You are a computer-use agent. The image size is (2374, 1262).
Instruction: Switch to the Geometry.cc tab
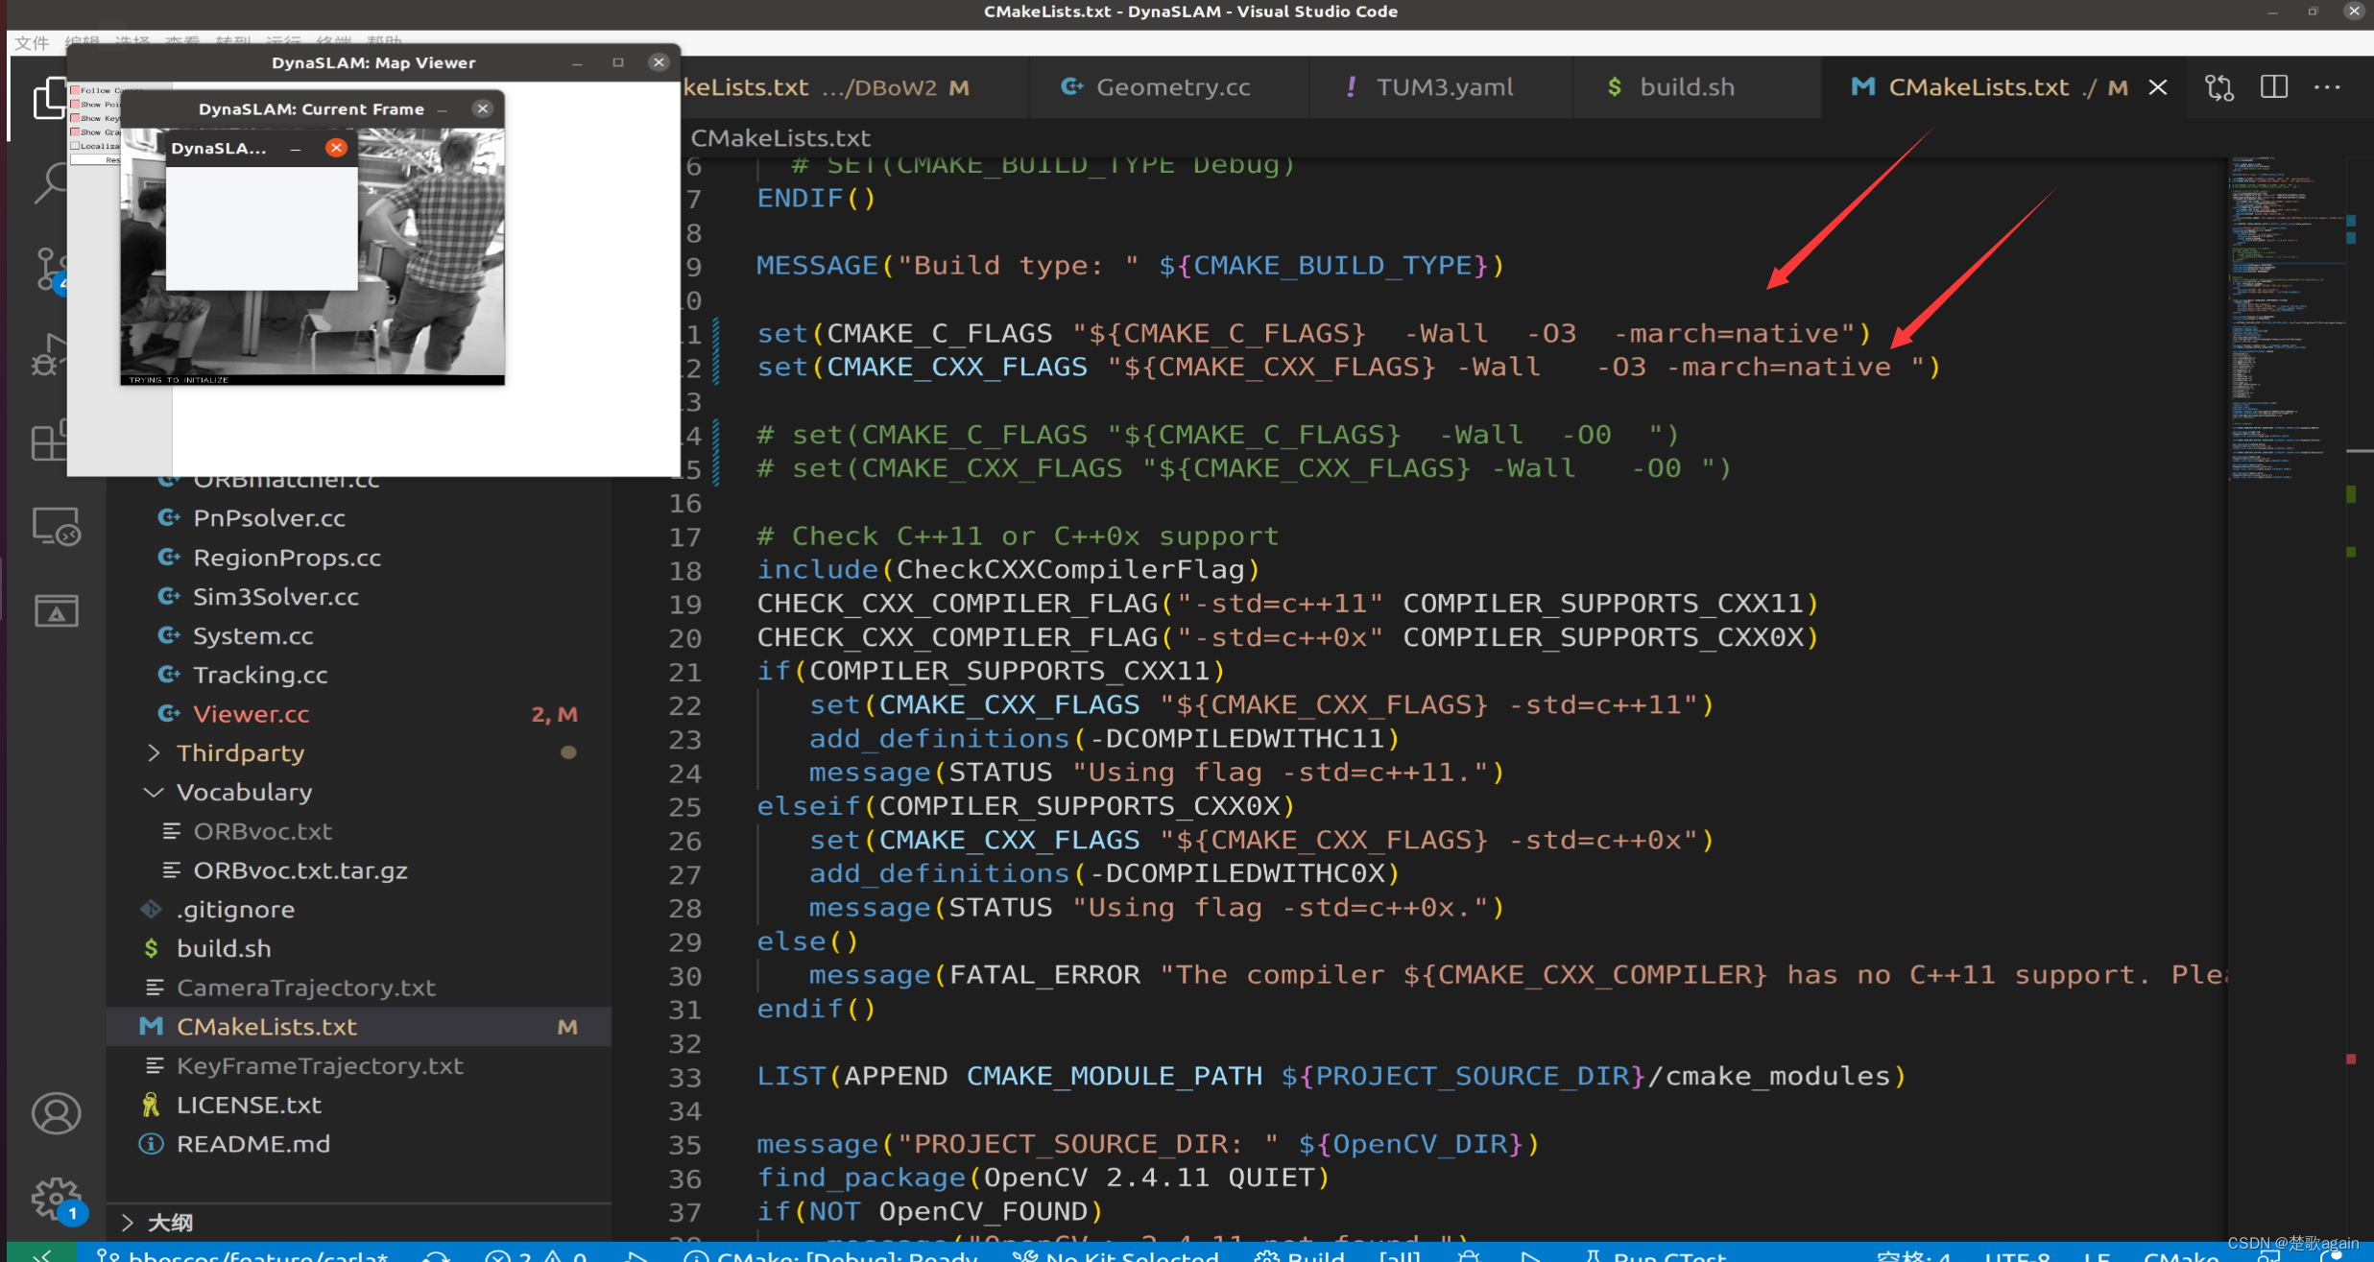(1172, 87)
